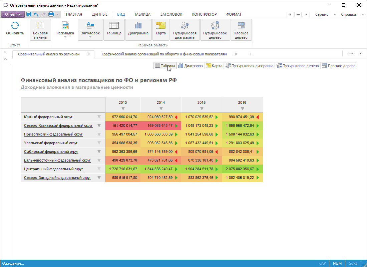
Task: Toggle the Диаграмма chart view in ribbon
Action: coord(138,29)
